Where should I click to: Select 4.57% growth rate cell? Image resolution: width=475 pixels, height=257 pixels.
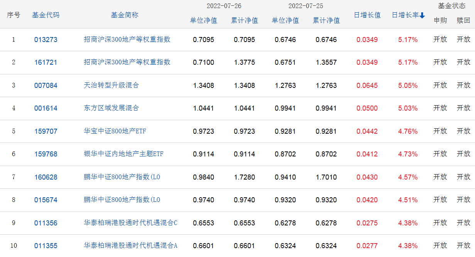(408, 177)
